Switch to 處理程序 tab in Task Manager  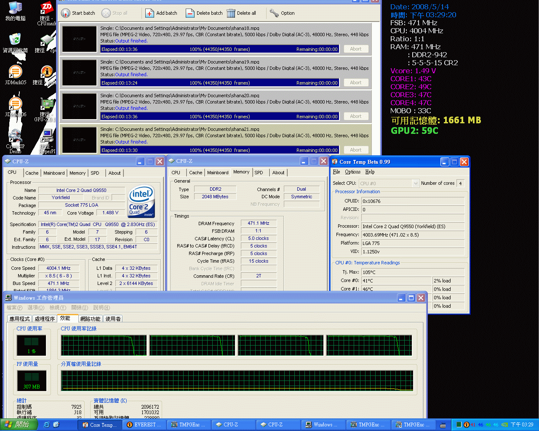click(x=45, y=319)
